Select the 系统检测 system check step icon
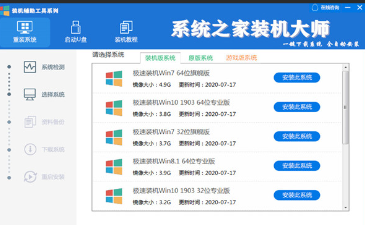The width and height of the screenshot is (365, 225). point(30,67)
